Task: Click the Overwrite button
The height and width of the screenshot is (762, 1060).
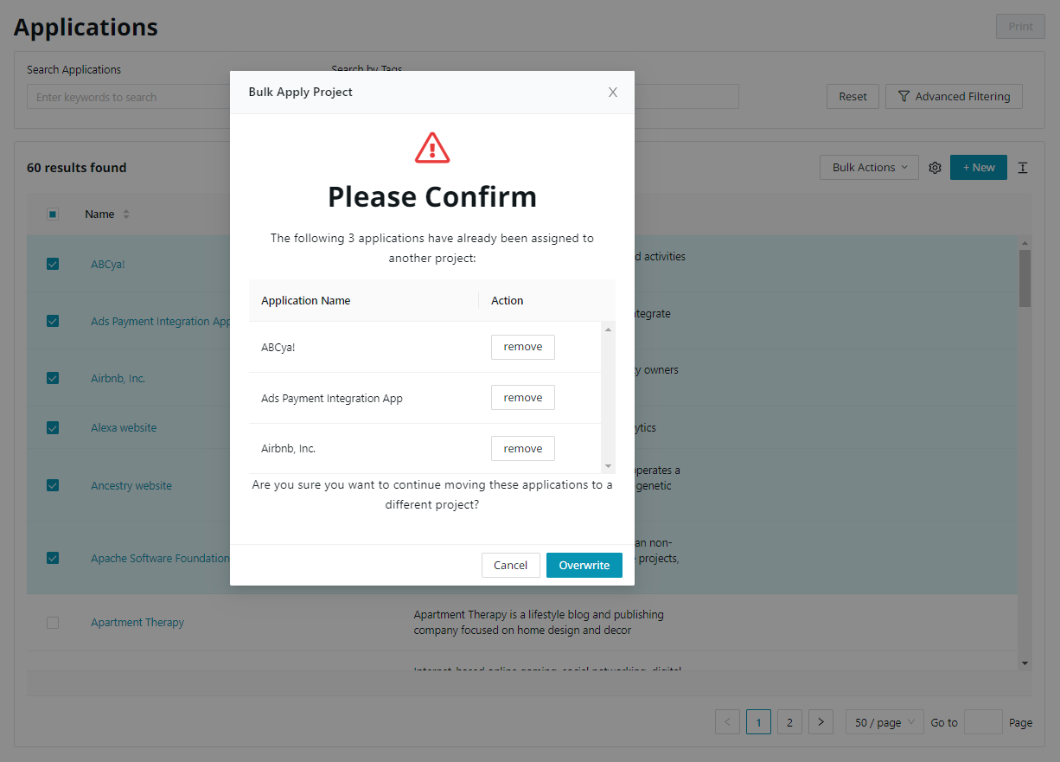Action: [x=584, y=565]
